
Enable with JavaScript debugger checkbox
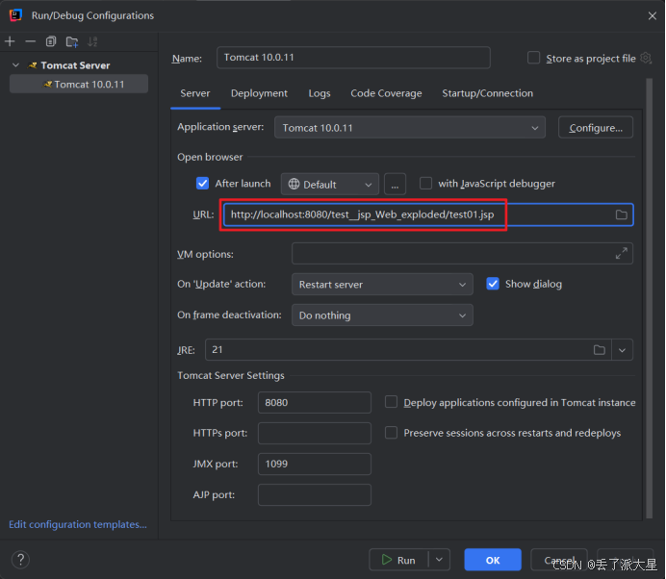coord(425,184)
